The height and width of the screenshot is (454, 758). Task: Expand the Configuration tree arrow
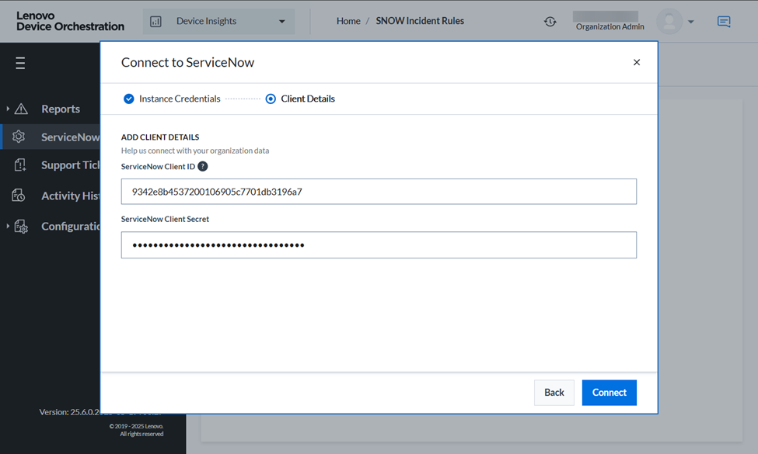(x=8, y=227)
